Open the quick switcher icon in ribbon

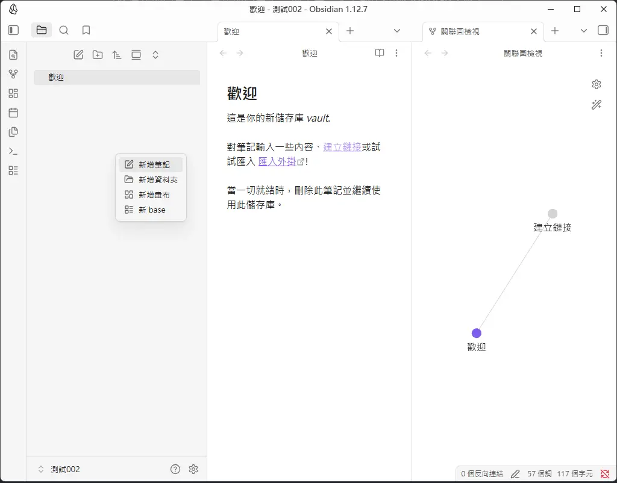tap(13, 55)
